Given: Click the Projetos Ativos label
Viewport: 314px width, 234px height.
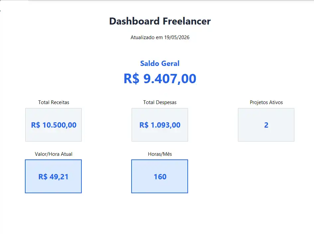Looking at the screenshot, I should pyautogui.click(x=266, y=102).
